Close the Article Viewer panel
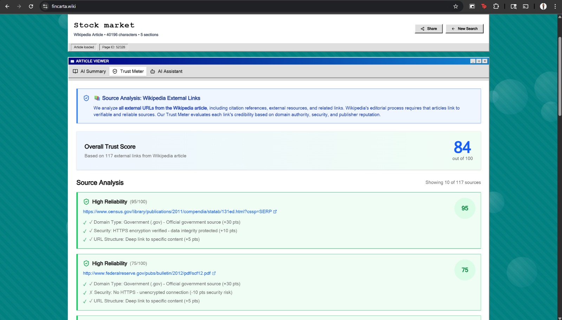 [x=485, y=61]
